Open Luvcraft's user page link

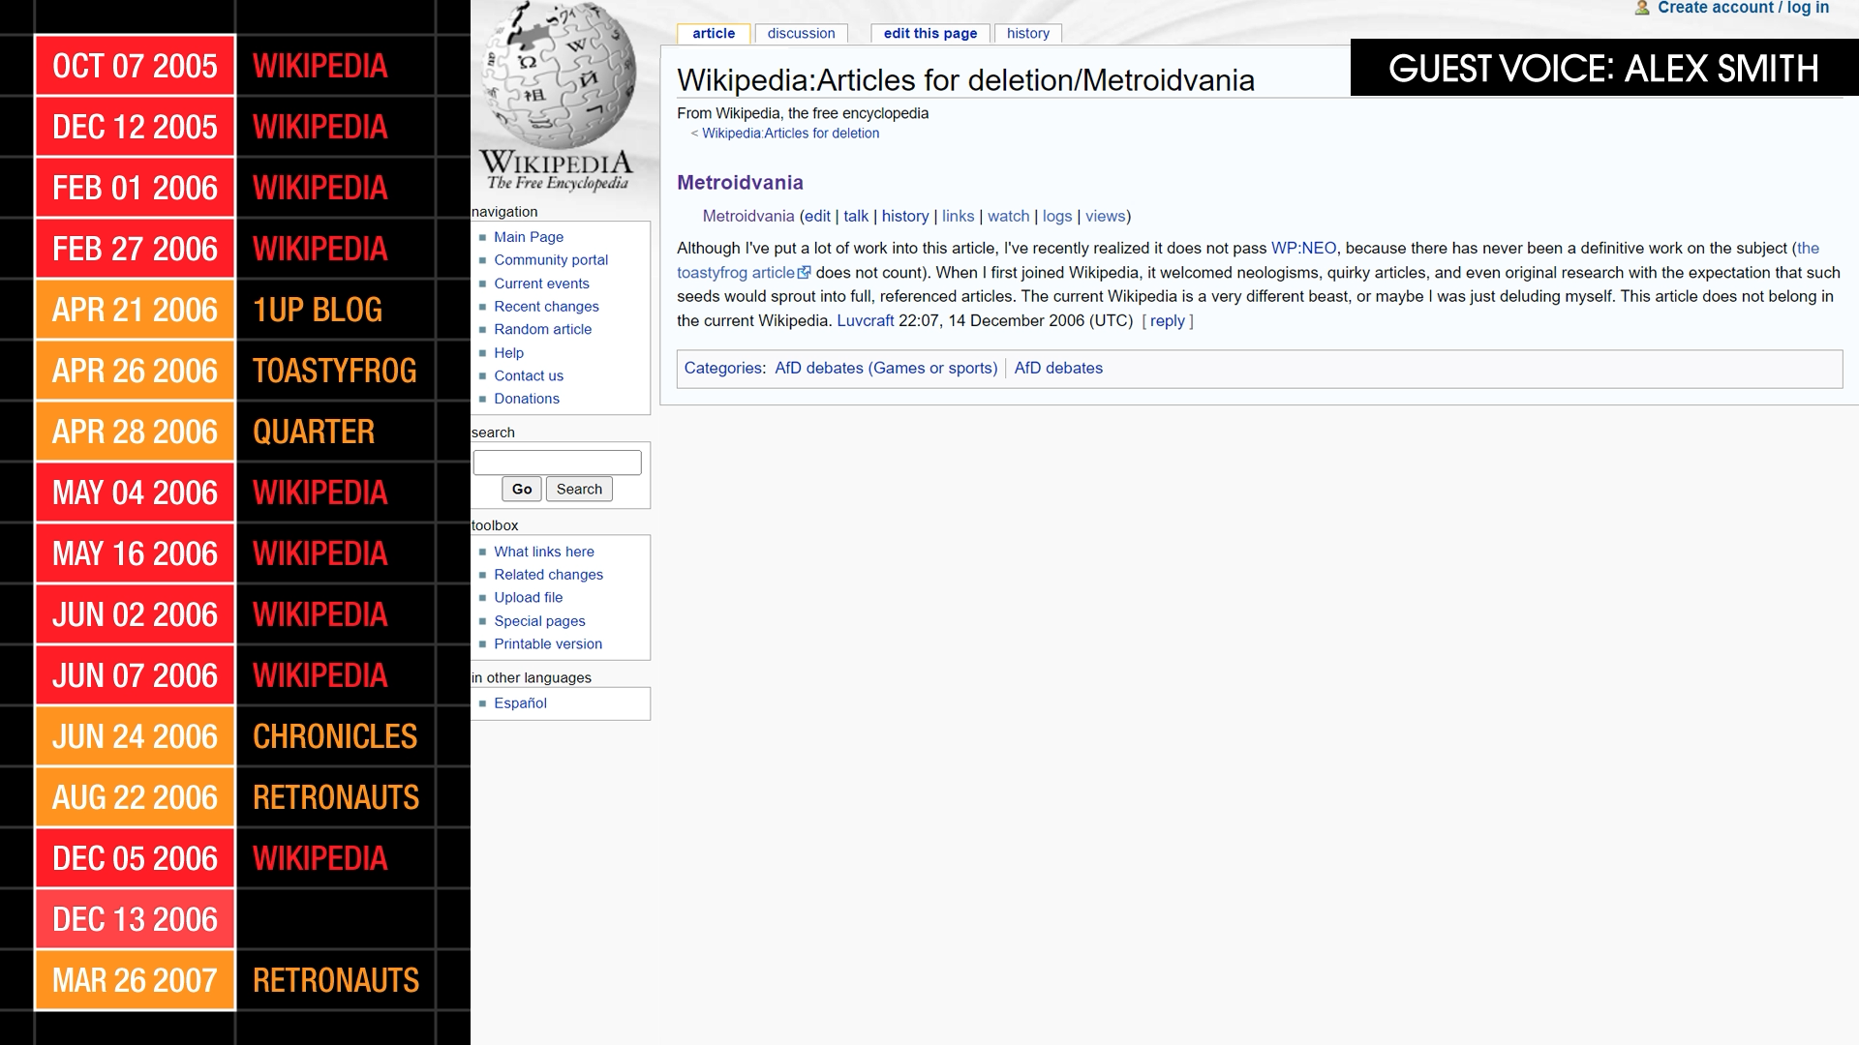[865, 320]
